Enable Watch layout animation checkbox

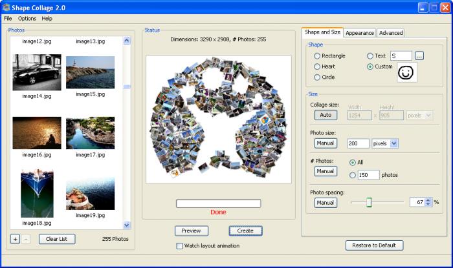coord(180,246)
